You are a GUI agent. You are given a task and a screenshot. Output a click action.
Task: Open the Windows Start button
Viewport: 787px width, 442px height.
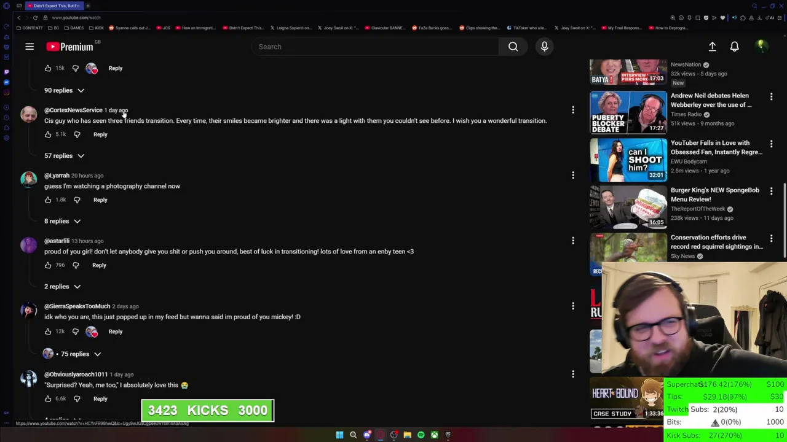[x=339, y=435]
